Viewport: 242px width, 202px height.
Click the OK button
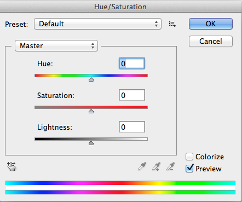tap(211, 24)
